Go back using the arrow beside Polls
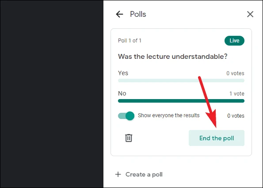263x188 pixels. pos(119,14)
